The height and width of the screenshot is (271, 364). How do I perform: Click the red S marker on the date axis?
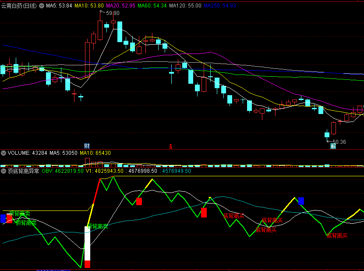(x=171, y=146)
